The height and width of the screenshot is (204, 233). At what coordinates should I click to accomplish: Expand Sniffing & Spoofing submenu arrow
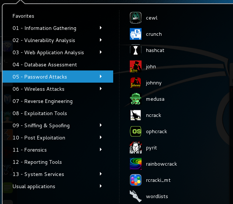pyautogui.click(x=101, y=125)
